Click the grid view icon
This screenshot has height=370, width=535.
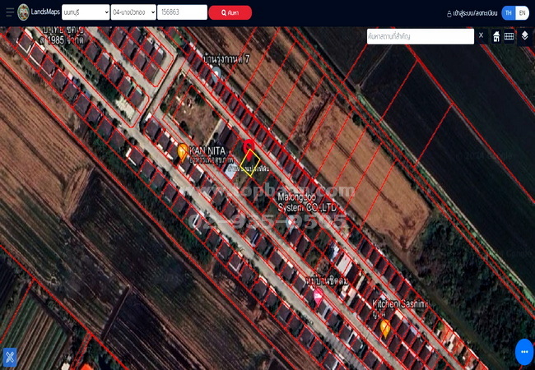pyautogui.click(x=509, y=36)
